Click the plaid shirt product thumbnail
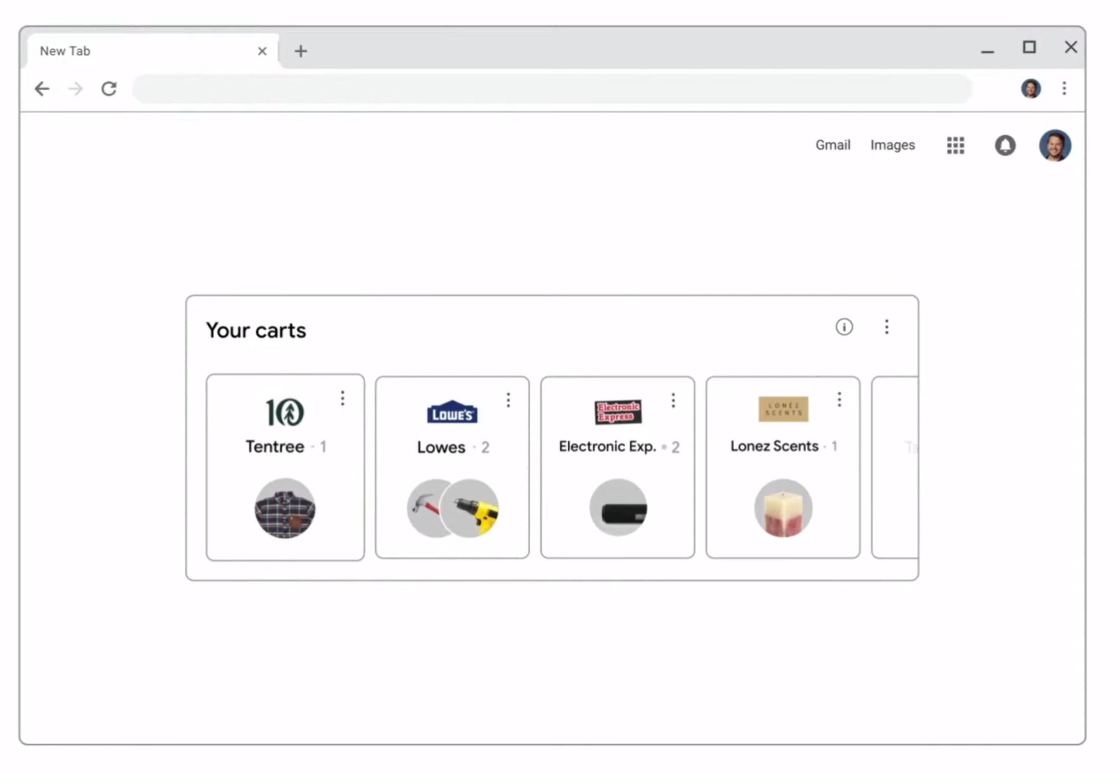1120x773 pixels. pyautogui.click(x=285, y=508)
